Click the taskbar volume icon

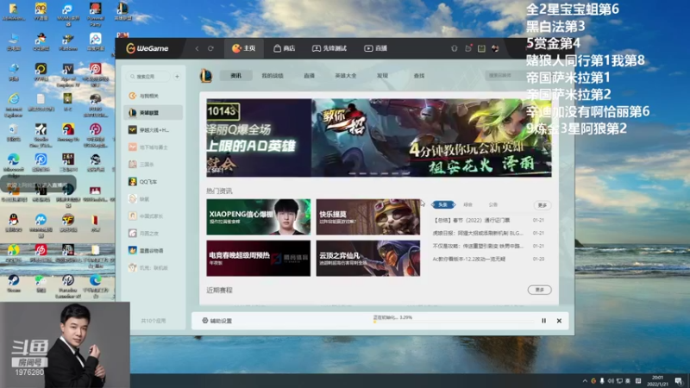click(611, 380)
